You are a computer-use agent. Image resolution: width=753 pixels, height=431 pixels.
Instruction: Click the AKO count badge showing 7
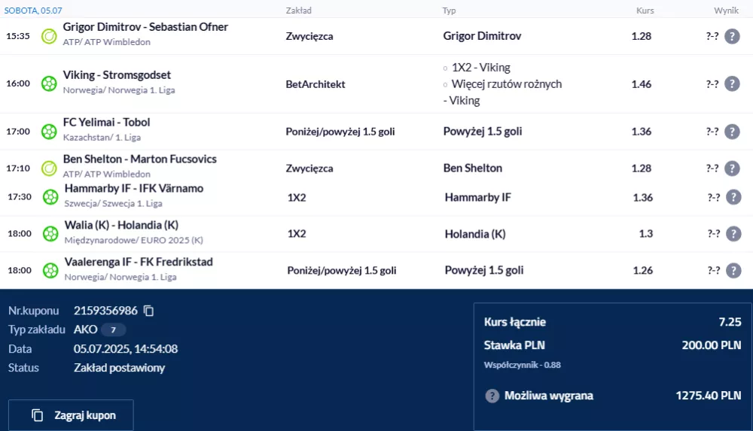[114, 329]
